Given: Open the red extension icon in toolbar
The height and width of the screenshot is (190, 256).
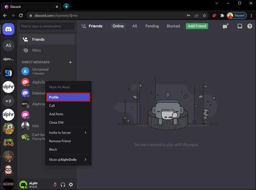Looking at the screenshot, I should pos(214,16).
